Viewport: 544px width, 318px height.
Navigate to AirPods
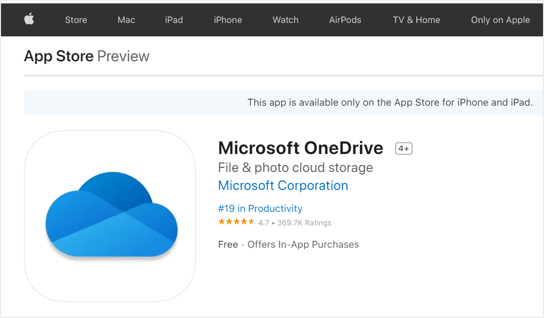click(x=345, y=20)
